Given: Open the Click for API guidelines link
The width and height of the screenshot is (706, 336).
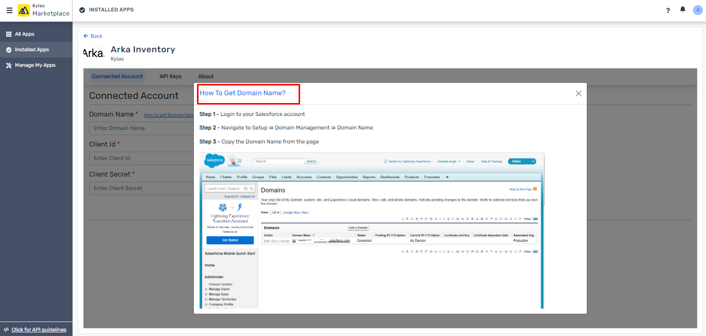Looking at the screenshot, I should coord(39,329).
